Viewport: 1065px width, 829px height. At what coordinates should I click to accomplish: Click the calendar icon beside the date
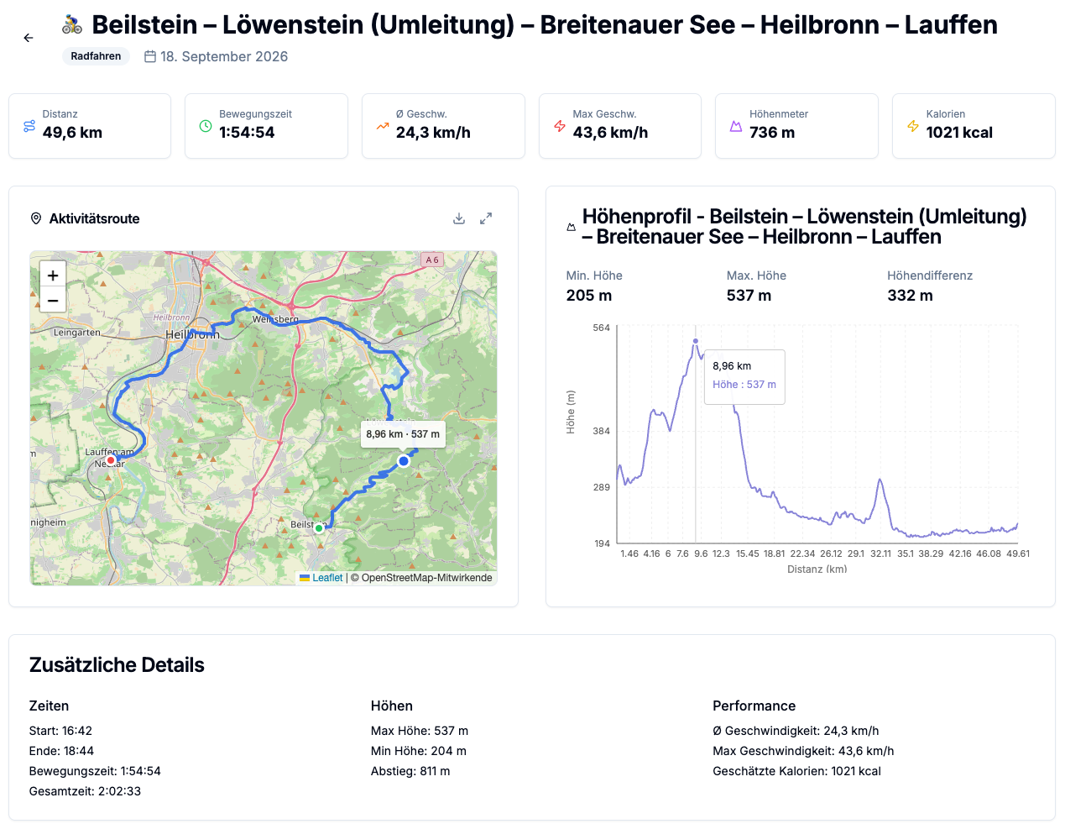pos(150,56)
